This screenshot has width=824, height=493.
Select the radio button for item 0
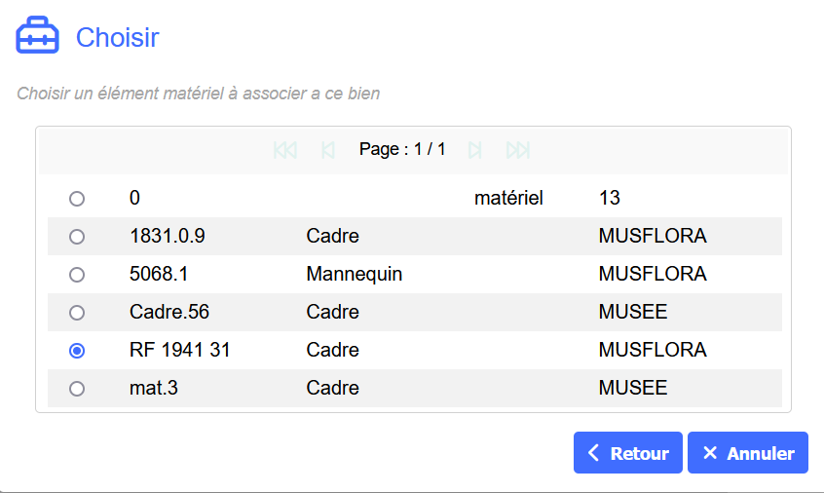pyautogui.click(x=77, y=199)
